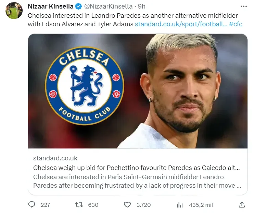Click the 435,2 mil views count
The width and height of the screenshot is (254, 216).
click(201, 205)
